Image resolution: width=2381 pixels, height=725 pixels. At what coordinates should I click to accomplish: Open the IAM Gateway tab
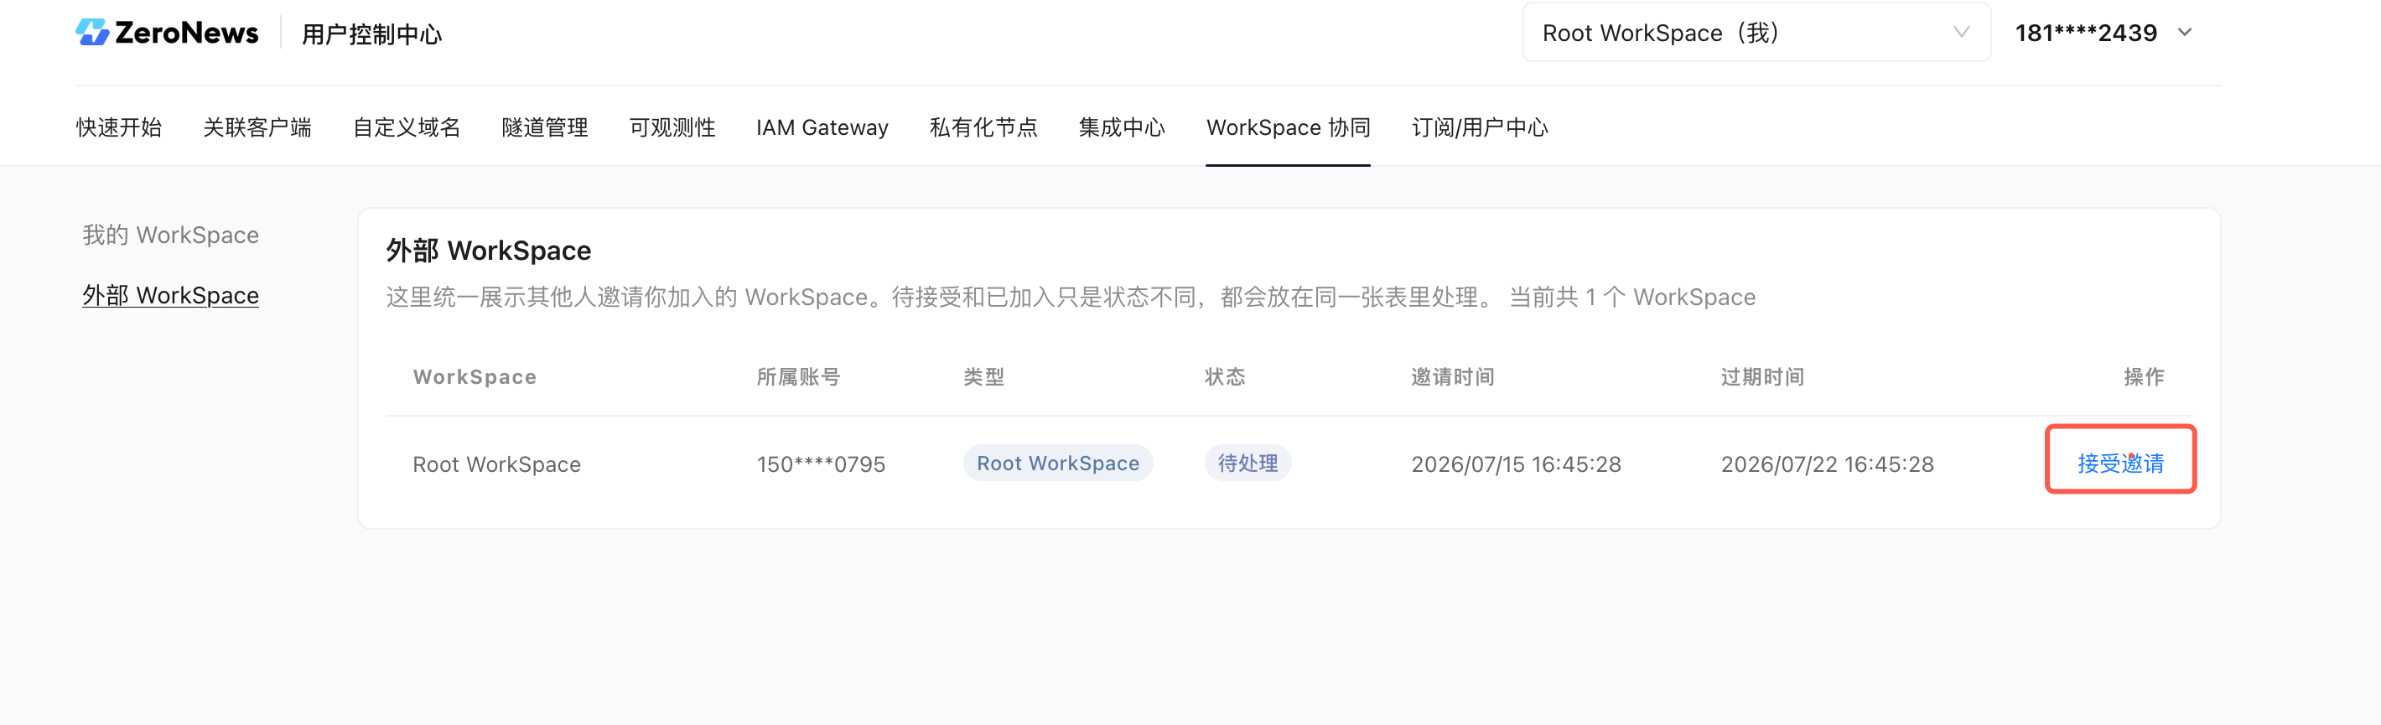tap(822, 127)
